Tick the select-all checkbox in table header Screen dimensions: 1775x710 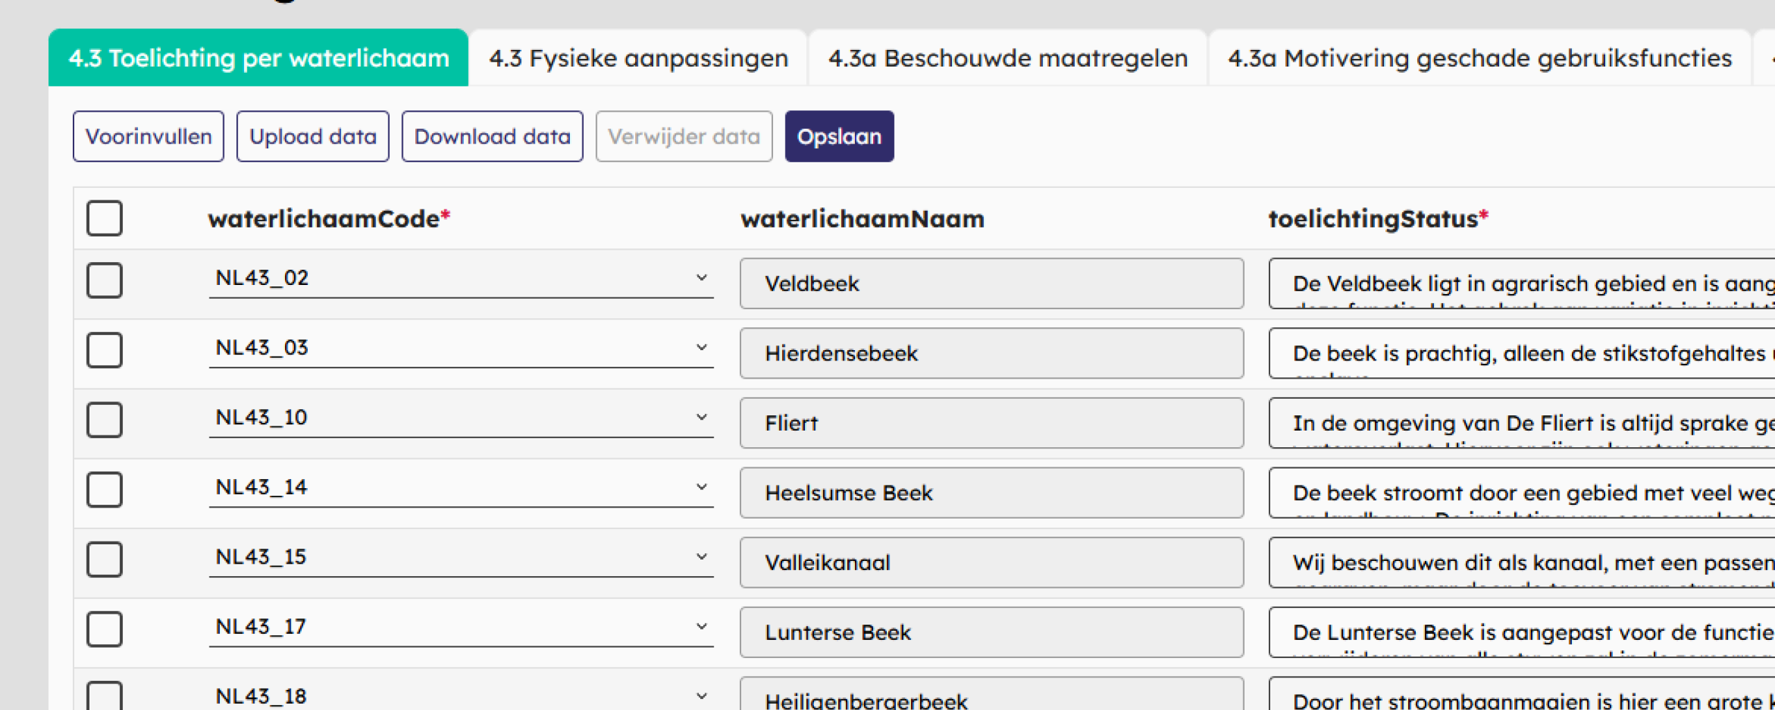coord(104,218)
